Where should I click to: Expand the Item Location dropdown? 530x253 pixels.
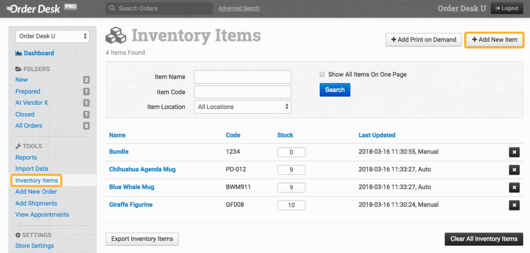pos(242,107)
